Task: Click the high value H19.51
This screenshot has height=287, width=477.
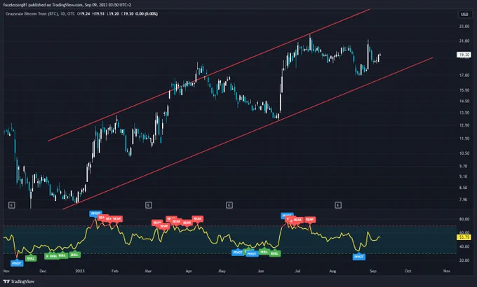Action: 99,14
